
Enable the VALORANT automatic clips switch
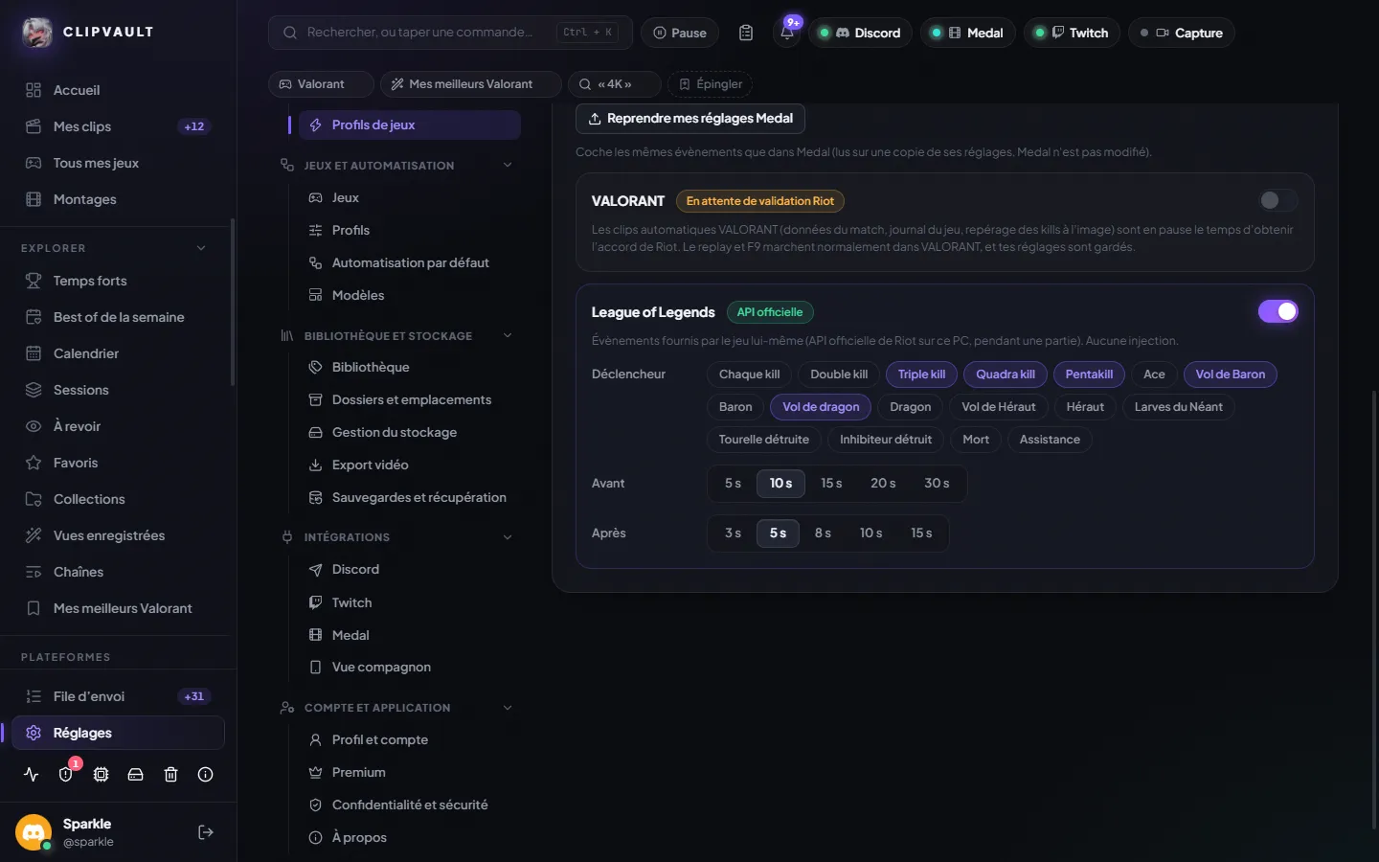(x=1277, y=200)
